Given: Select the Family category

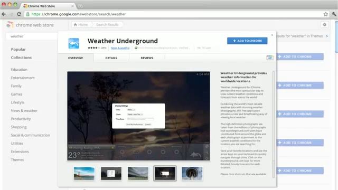Looking at the screenshot, I should tap(16, 86).
